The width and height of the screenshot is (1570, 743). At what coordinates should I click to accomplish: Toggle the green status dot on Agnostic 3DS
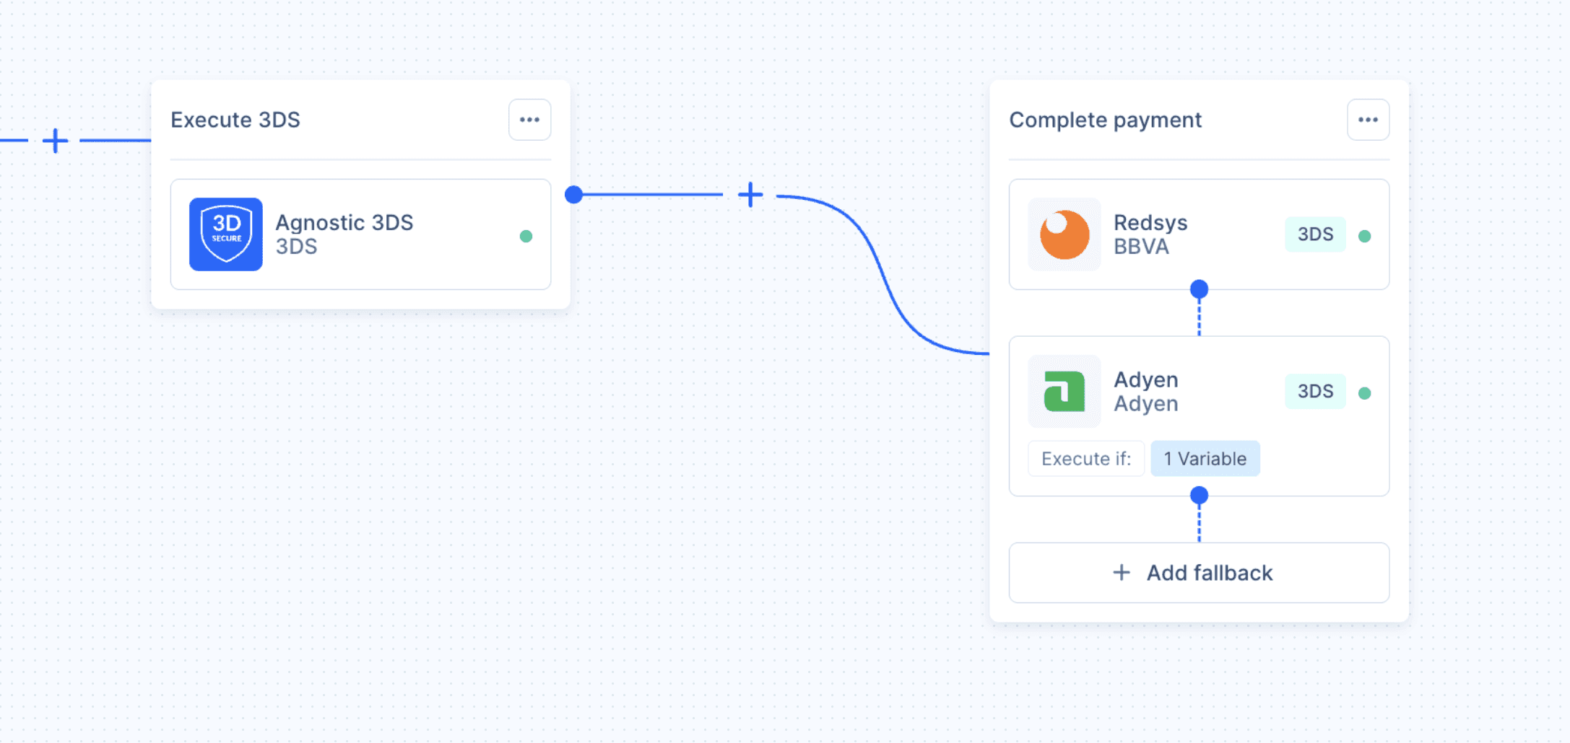tap(526, 234)
